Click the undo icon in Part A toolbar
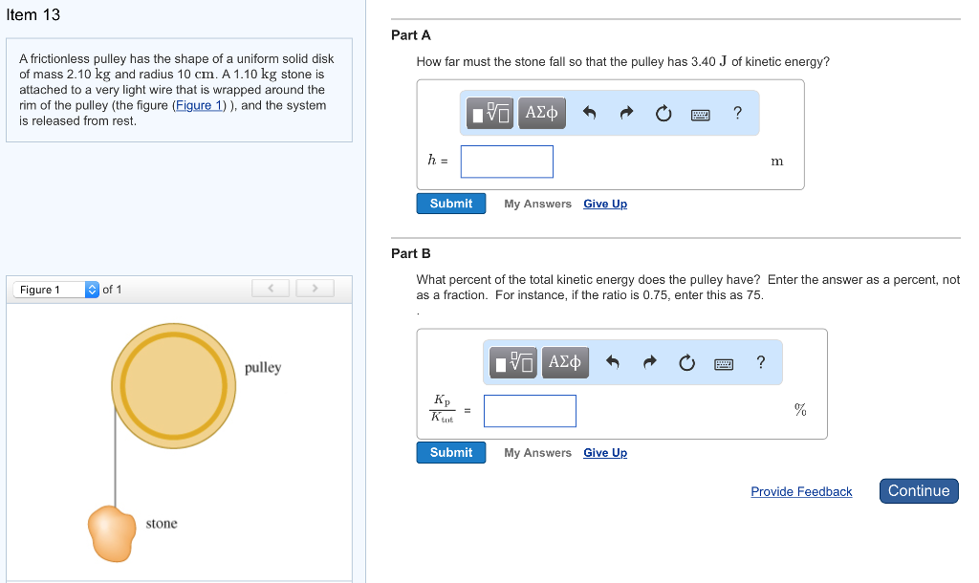The image size is (979, 583). click(592, 113)
